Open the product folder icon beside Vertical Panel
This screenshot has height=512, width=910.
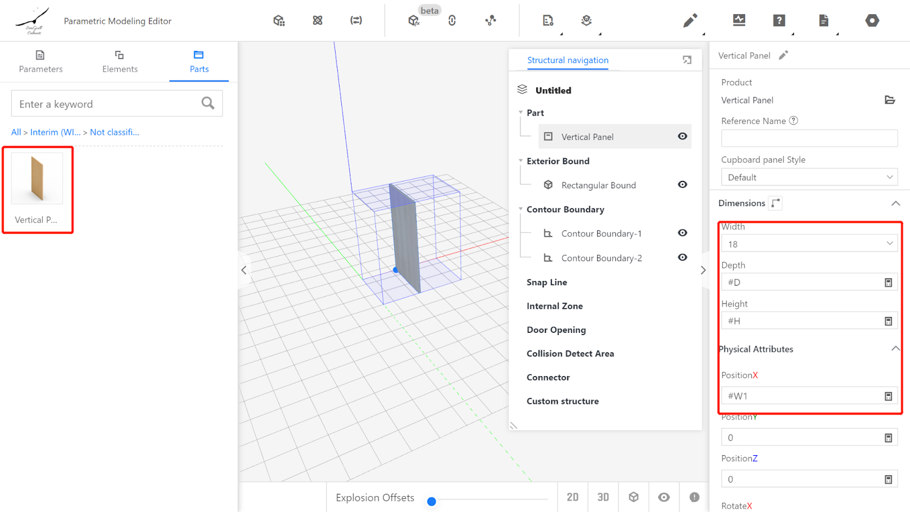890,100
